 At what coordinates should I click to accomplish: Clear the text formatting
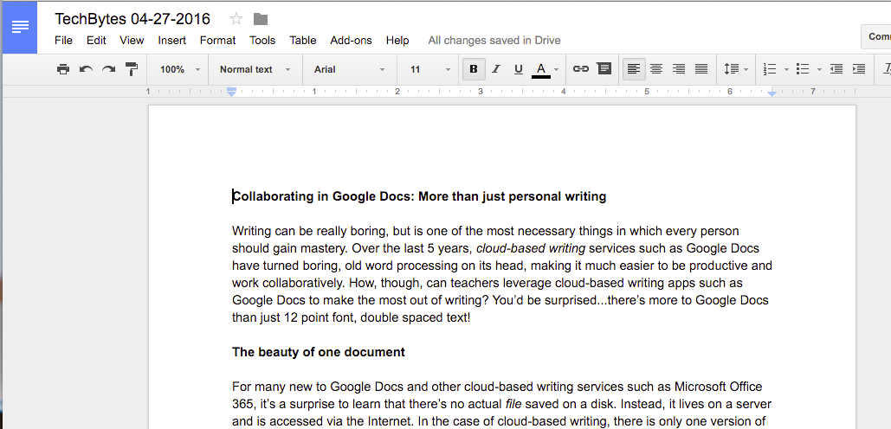887,69
